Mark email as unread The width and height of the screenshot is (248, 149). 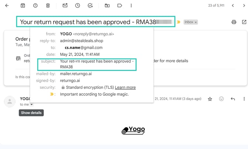point(65,6)
